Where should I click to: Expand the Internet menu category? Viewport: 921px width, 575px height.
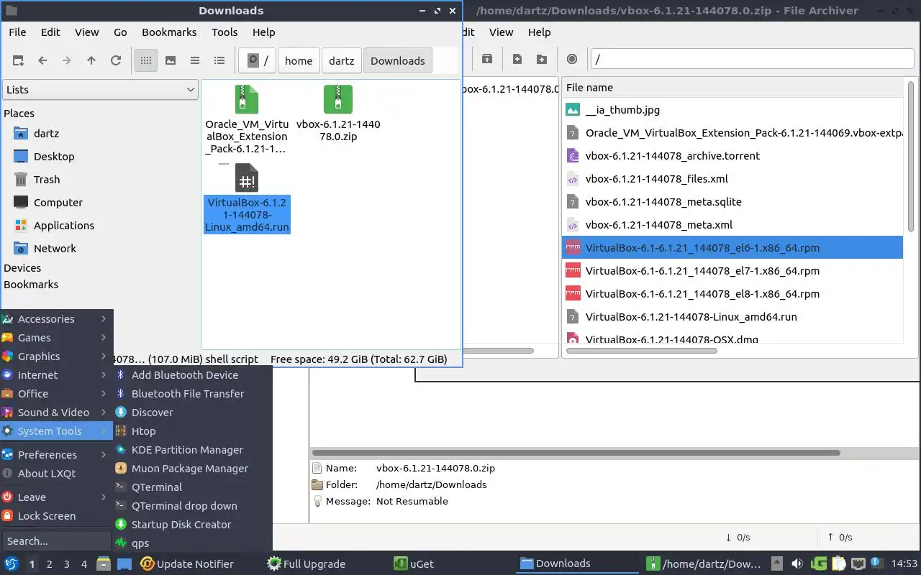tap(56, 375)
